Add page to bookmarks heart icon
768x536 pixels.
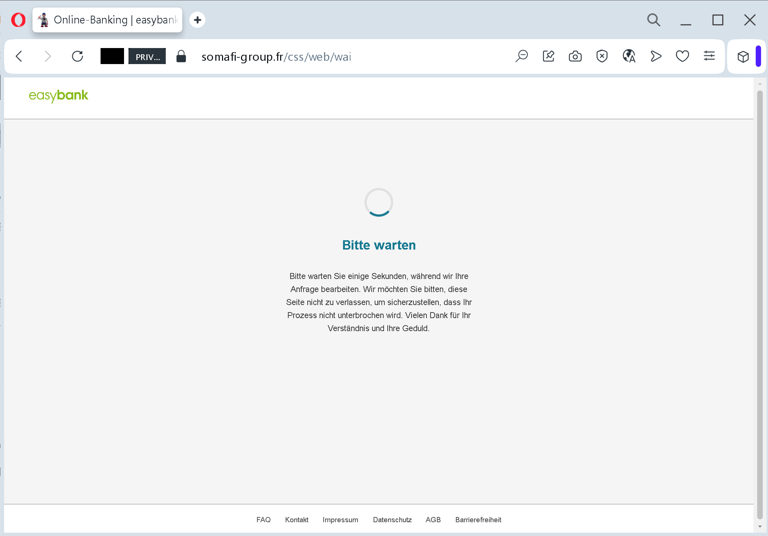[682, 56]
